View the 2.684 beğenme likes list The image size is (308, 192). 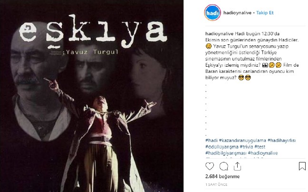click(222, 176)
